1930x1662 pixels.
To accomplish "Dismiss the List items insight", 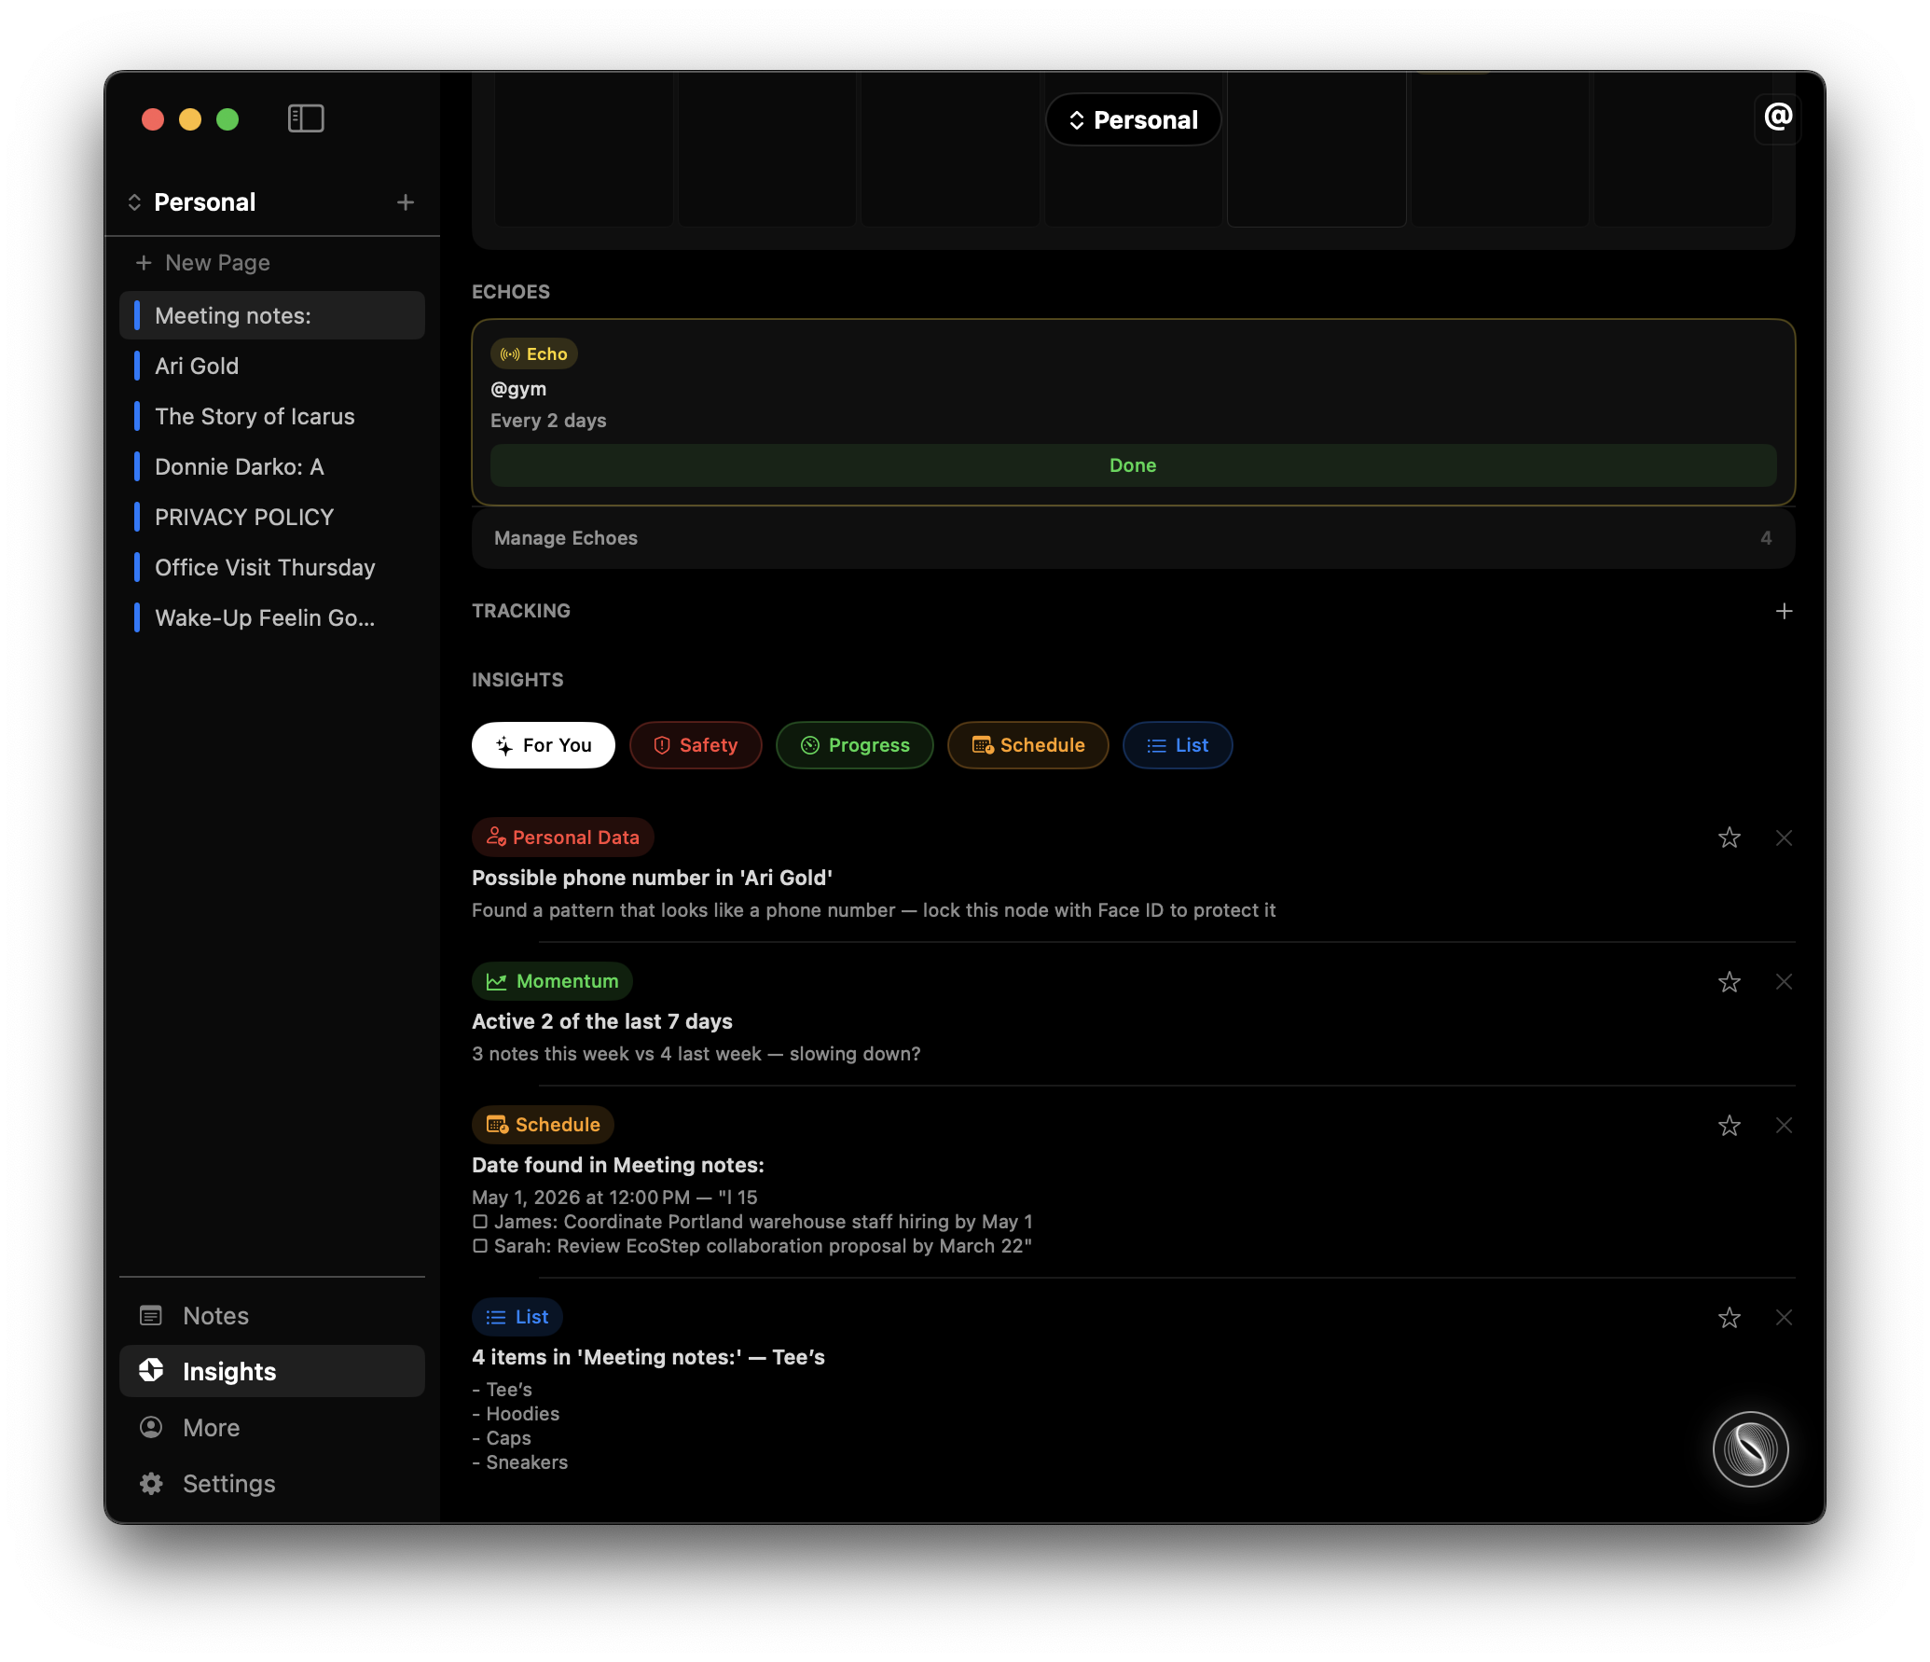I will (x=1784, y=1317).
